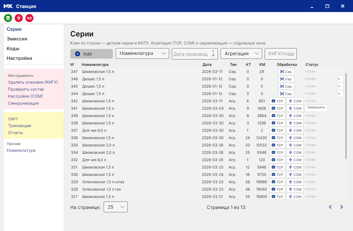The height and width of the screenshot is (231, 353).
Task: Open TCP camera for series 327
Action: pos(277,196)
